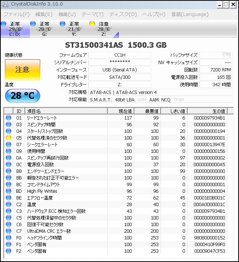Click the blue status icon for G: disk
The height and width of the screenshot is (262, 239).
[x=33, y=24]
